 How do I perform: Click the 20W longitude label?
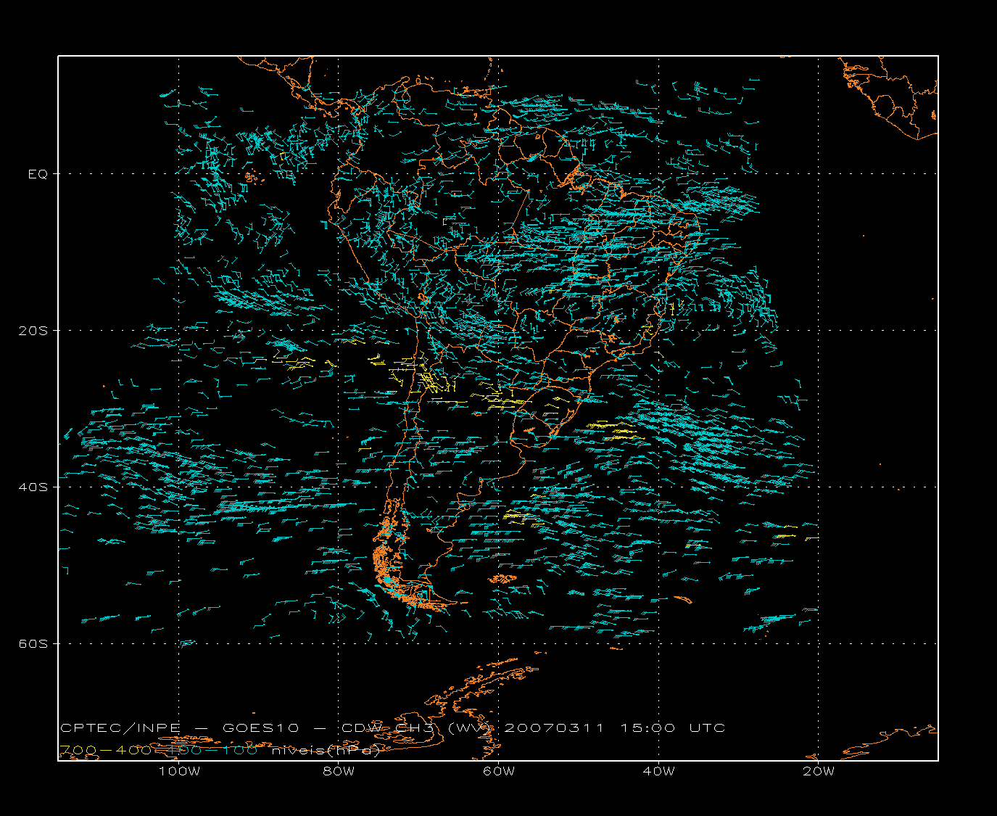[819, 771]
